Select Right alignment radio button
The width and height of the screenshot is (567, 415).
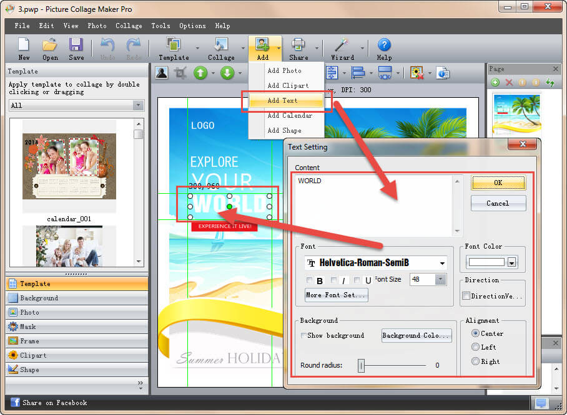click(x=475, y=361)
